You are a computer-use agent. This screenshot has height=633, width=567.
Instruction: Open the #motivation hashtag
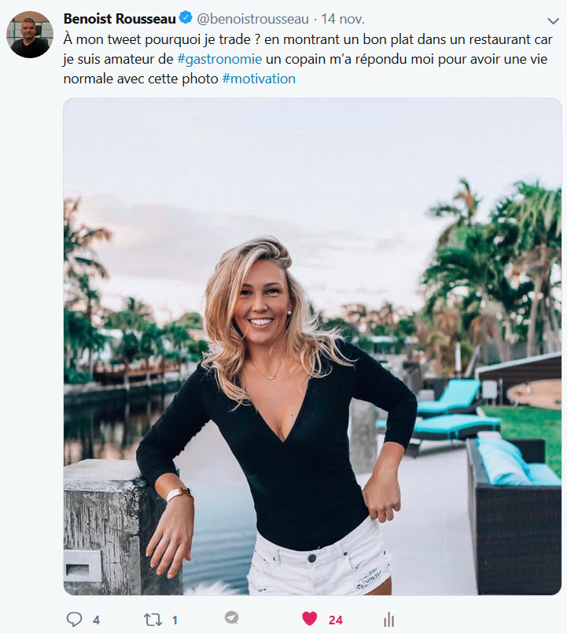click(259, 79)
